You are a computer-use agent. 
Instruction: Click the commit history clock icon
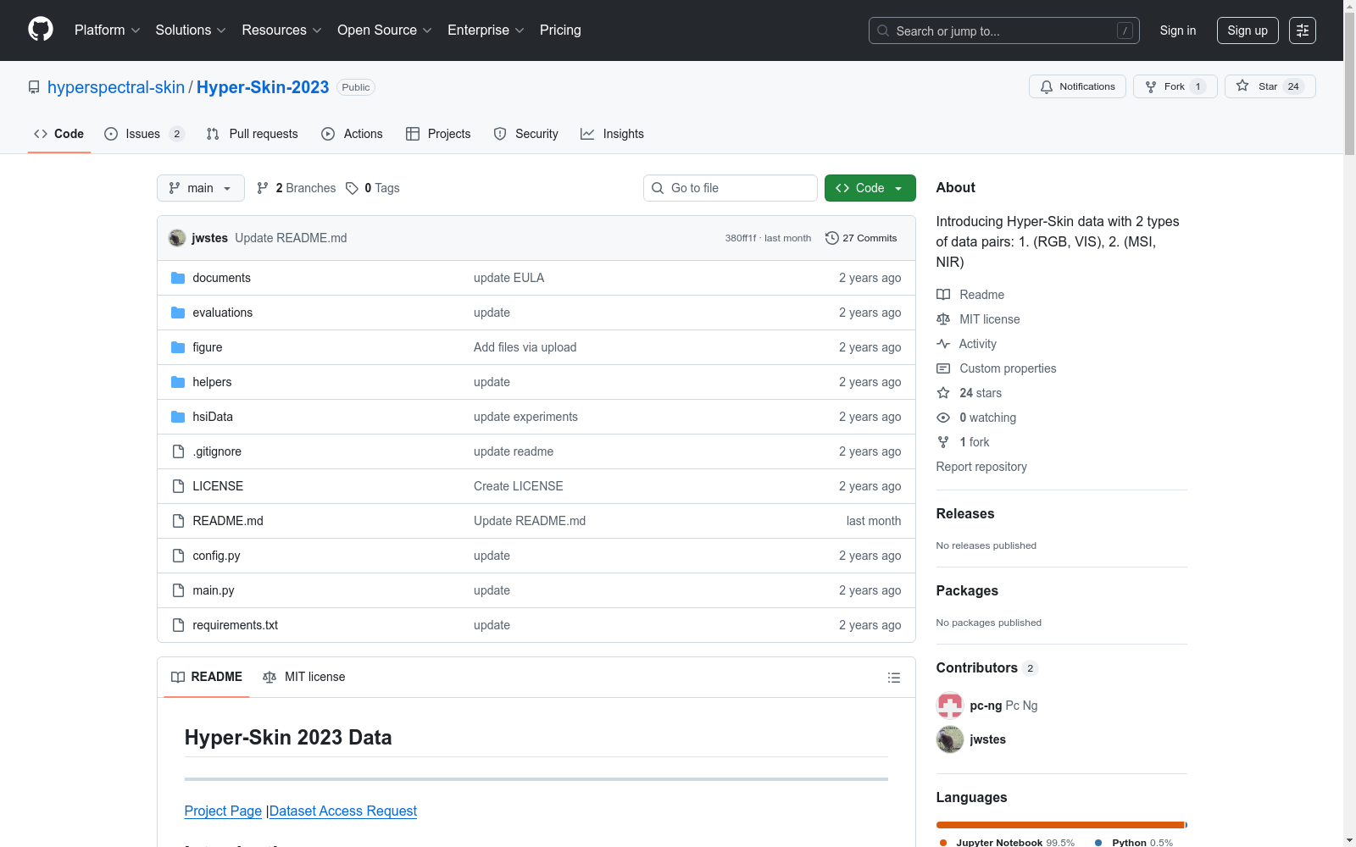[x=832, y=238]
